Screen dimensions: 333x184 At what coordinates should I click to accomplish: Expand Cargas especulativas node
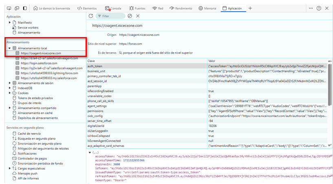pyautogui.click(x=9, y=168)
